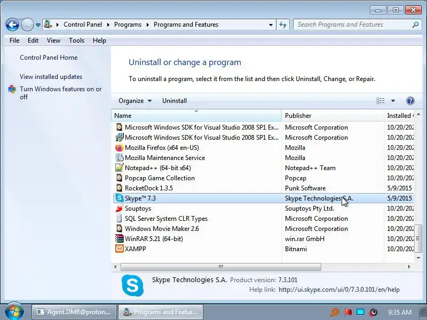Click the vertical scrollbar up arrow
Image resolution: width=427 pixels, height=320 pixels.
pyautogui.click(x=418, y=115)
